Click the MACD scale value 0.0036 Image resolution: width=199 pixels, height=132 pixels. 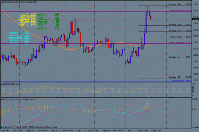195,99
